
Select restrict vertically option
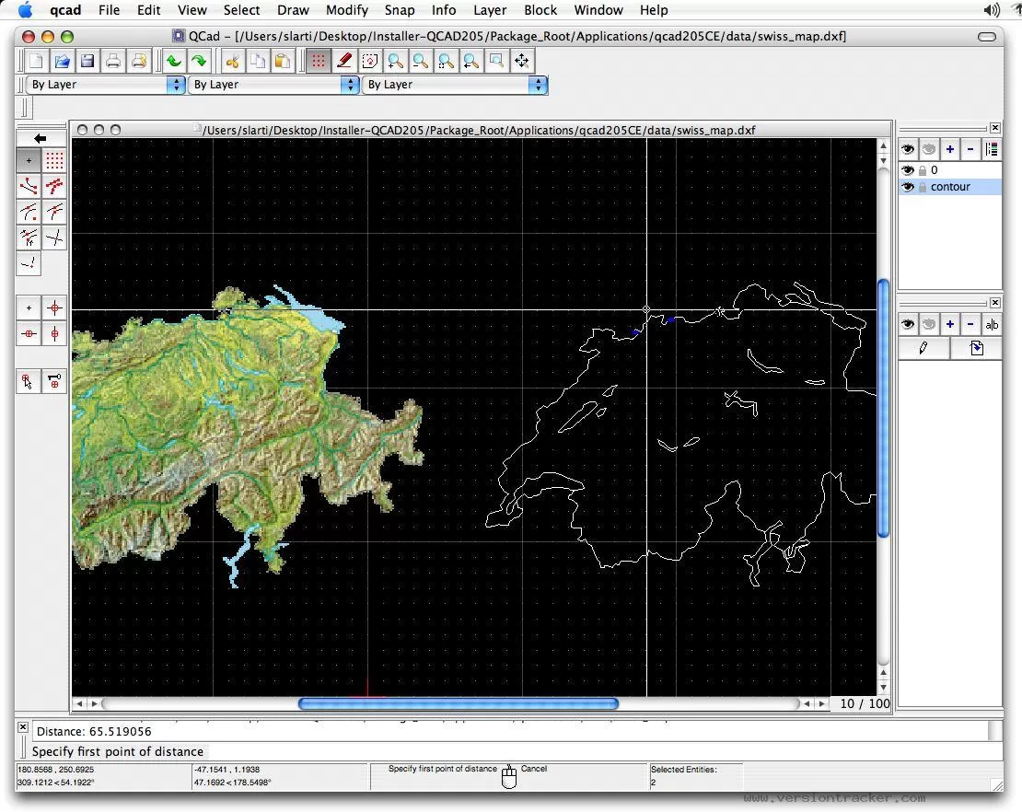[54, 333]
